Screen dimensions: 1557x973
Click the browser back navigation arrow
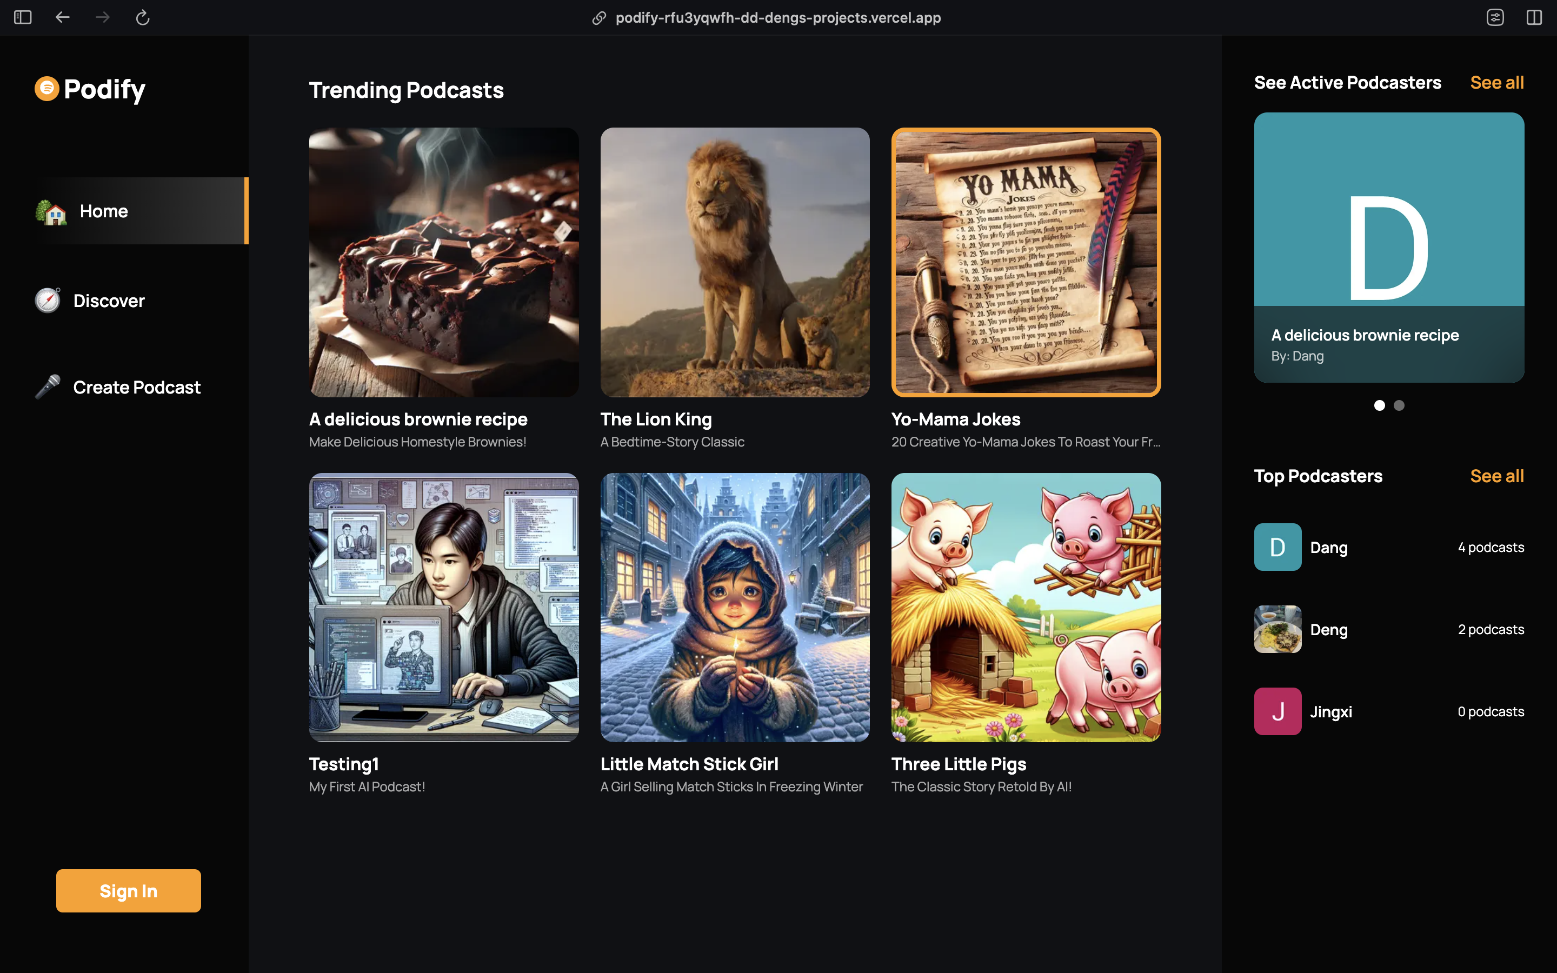[63, 18]
